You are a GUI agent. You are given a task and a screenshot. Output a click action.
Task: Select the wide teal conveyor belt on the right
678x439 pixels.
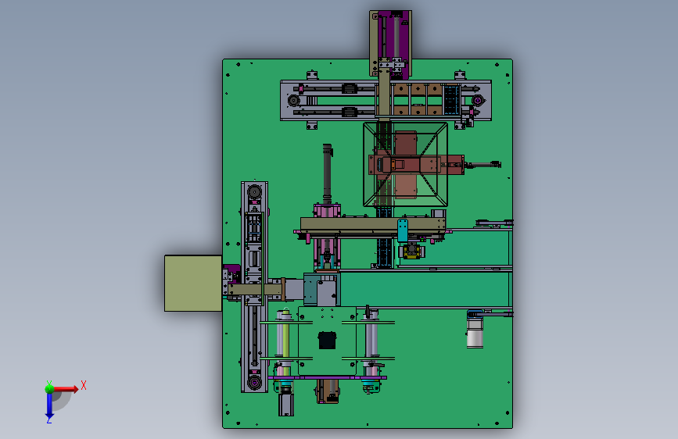[425, 289]
